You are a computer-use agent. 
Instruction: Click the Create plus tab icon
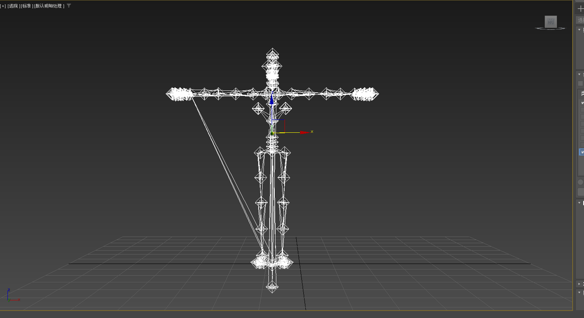pos(580,9)
